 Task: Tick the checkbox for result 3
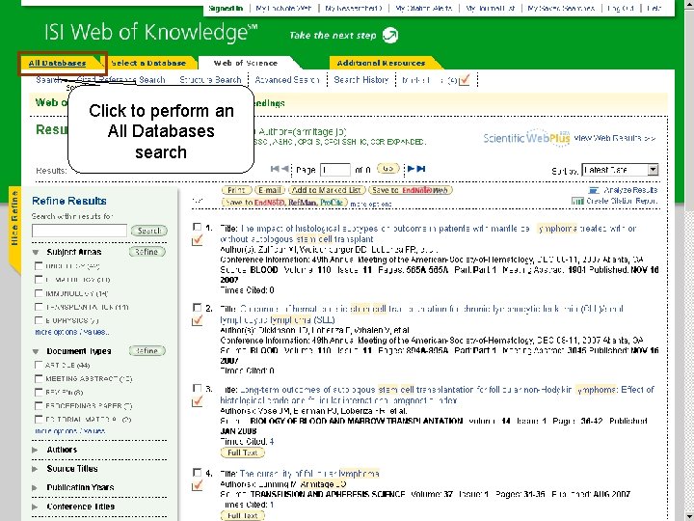click(x=197, y=388)
